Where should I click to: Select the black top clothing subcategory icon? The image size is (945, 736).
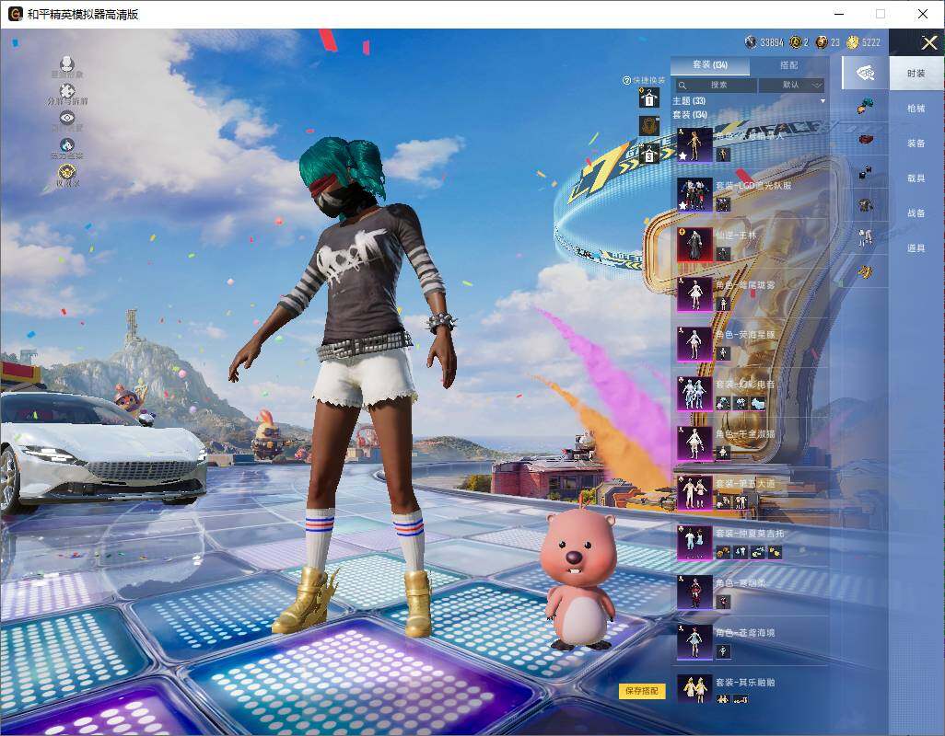pos(866,172)
